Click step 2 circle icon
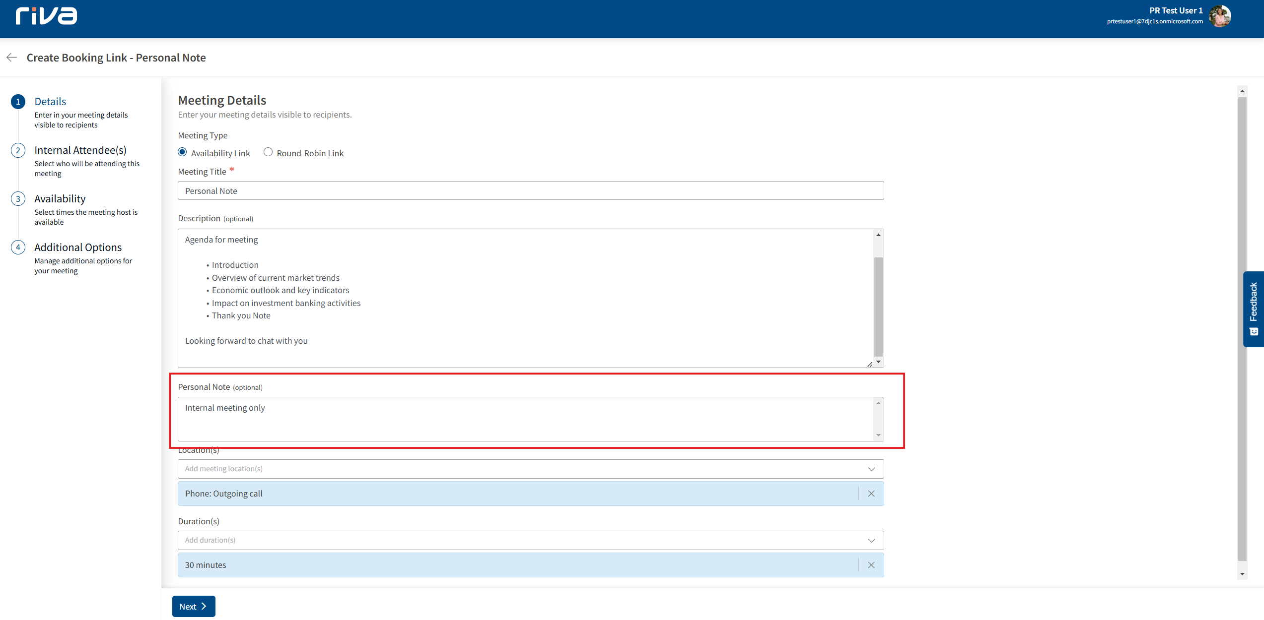1264x620 pixels. [x=18, y=150]
